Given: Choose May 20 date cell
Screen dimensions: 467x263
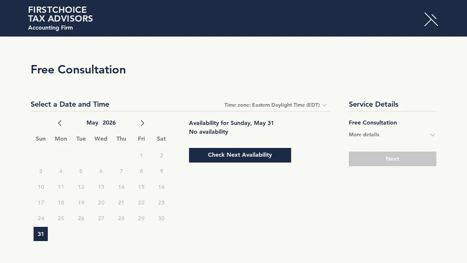Looking at the screenshot, I should click(101, 203).
